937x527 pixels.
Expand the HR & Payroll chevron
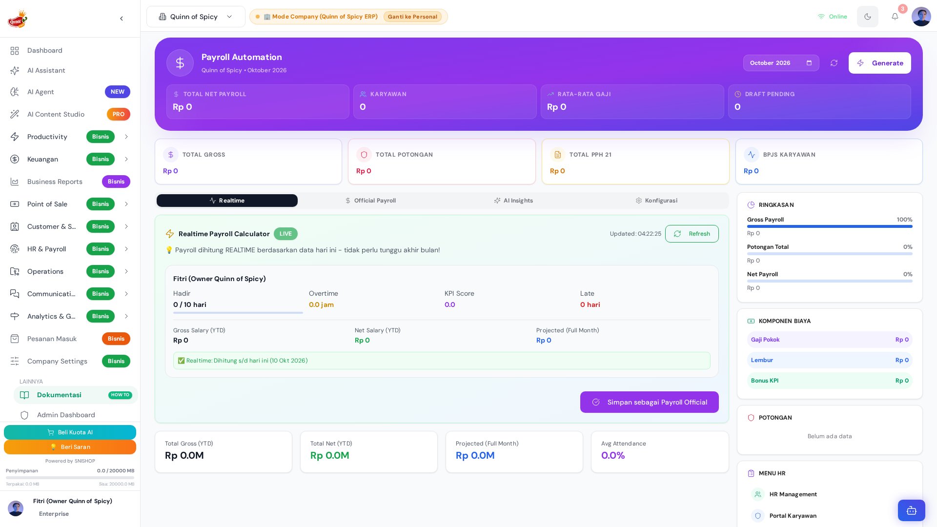pyautogui.click(x=126, y=249)
